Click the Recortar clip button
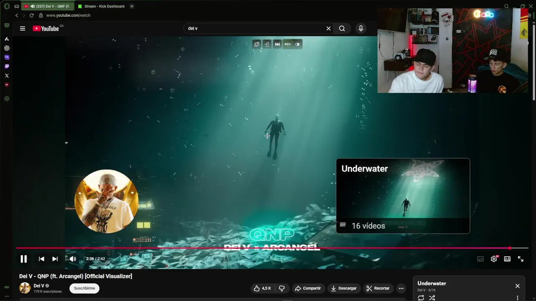Image resolution: width=536 pixels, height=301 pixels. 378,288
